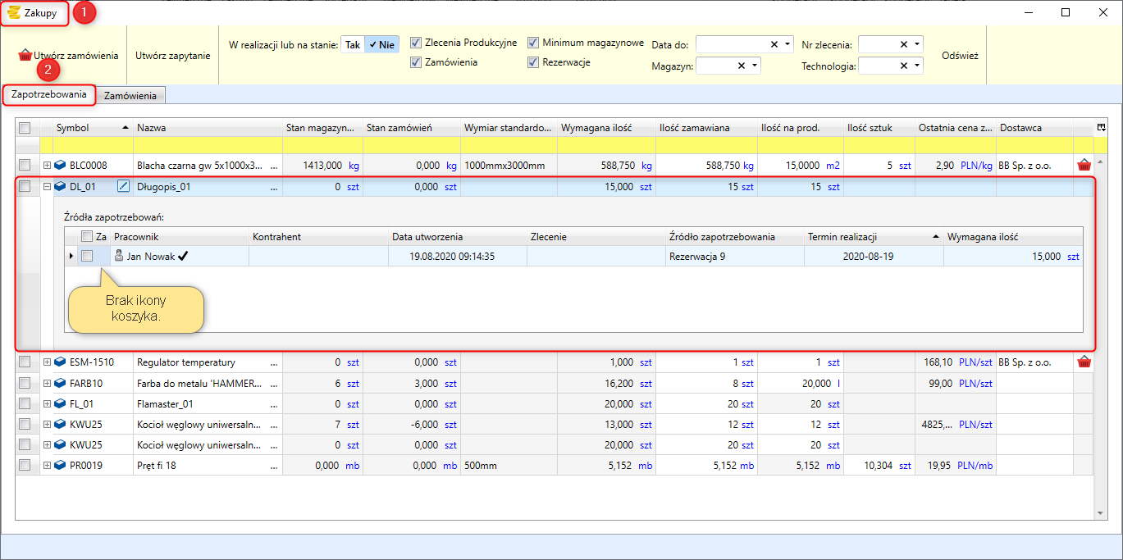The image size is (1123, 560).
Task: Uncheck the Zlecenia Produkcyjne checkbox
Action: pos(416,43)
